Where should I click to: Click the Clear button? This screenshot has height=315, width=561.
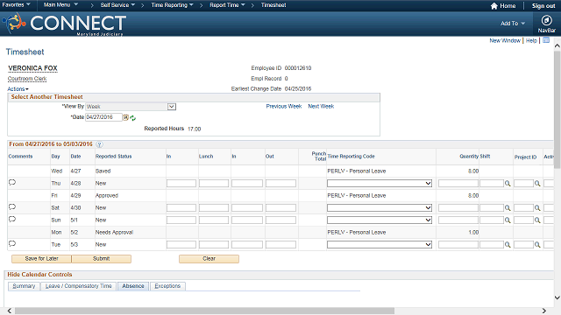pos(209,259)
